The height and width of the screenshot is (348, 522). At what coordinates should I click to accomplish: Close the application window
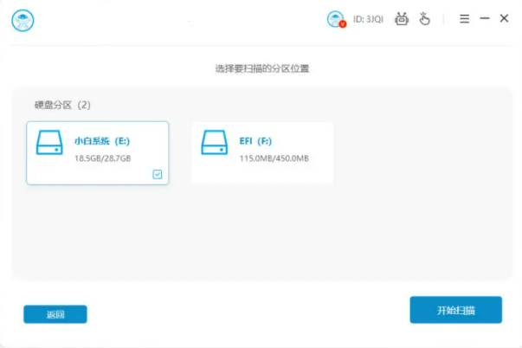504,18
